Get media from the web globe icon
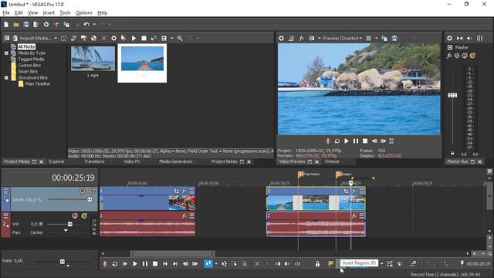 coord(93,38)
